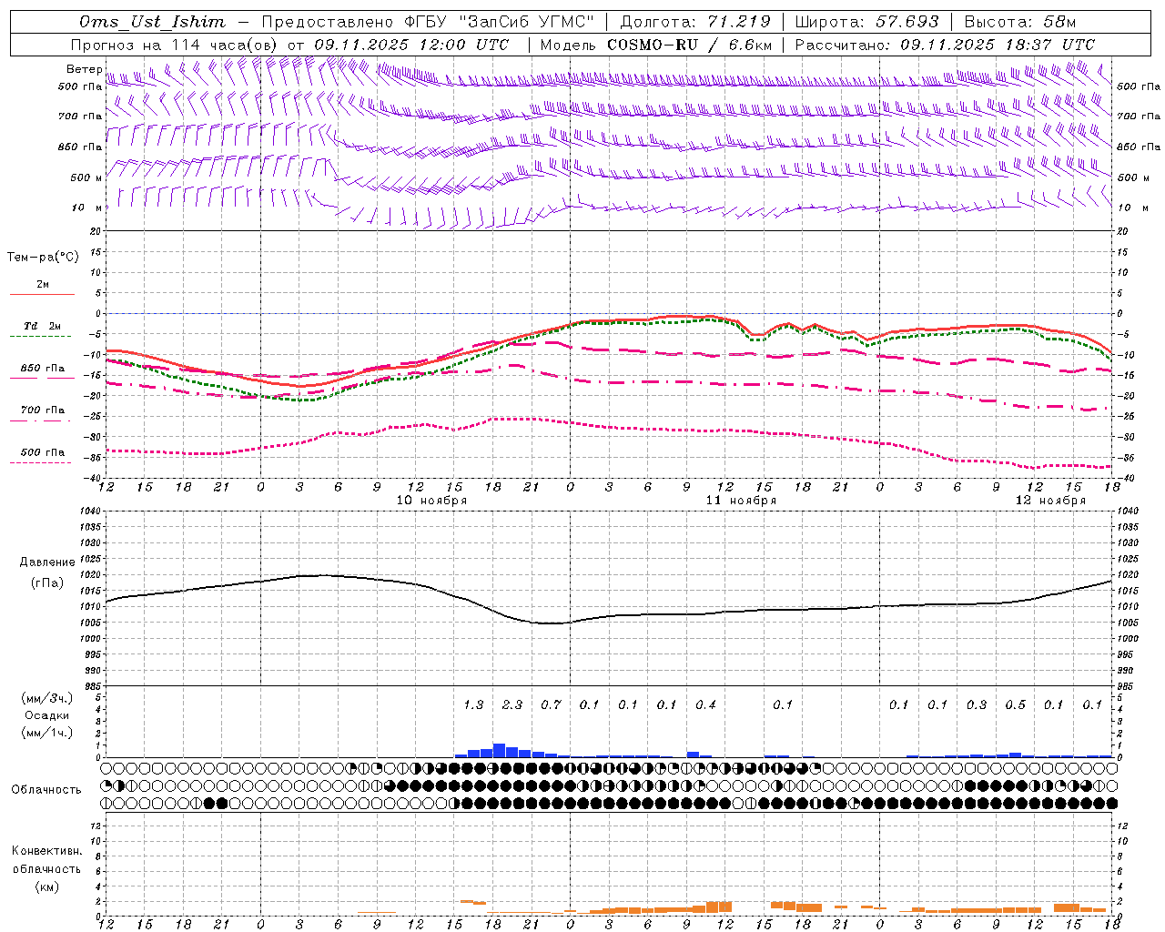Click the 1.3 precipitation total
1165x932 pixels.
[x=473, y=704]
